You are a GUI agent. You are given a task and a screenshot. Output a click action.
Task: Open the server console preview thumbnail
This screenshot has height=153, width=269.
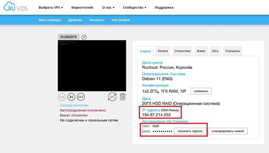click(92, 66)
